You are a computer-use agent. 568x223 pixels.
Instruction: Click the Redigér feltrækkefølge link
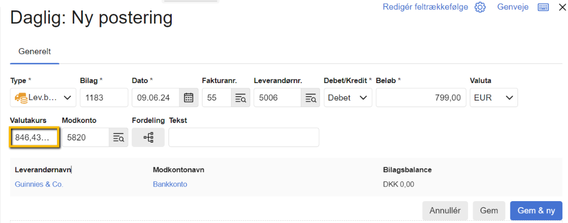click(x=425, y=7)
